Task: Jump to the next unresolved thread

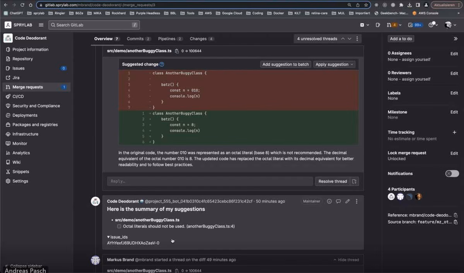Action: coord(350,39)
